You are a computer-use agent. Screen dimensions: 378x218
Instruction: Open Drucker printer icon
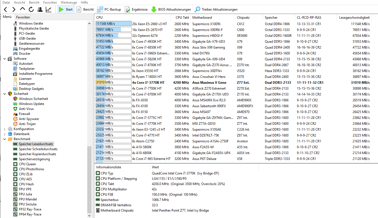15,54
